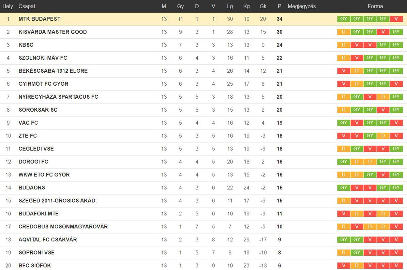Click Soproni VSE's green GY form badge

[357, 253]
